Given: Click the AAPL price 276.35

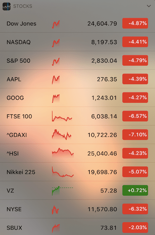Looking at the screenshot, I should coord(107,79).
